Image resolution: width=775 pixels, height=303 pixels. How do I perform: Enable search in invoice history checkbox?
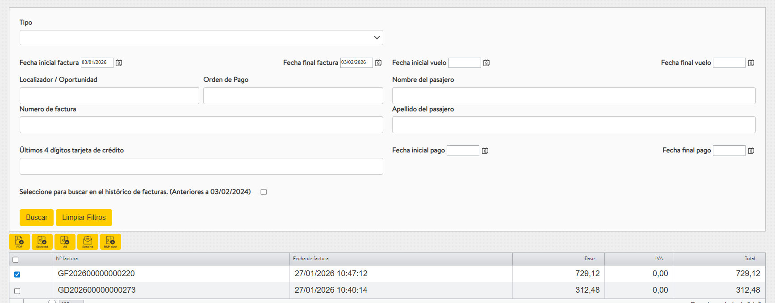[264, 192]
